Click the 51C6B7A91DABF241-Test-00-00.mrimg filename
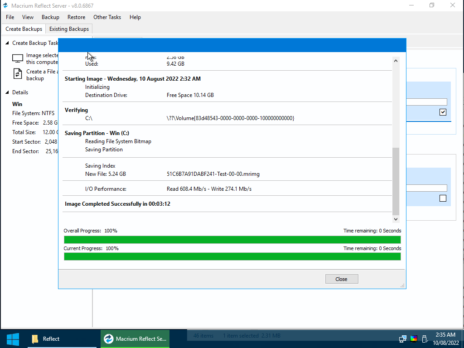 [213, 174]
